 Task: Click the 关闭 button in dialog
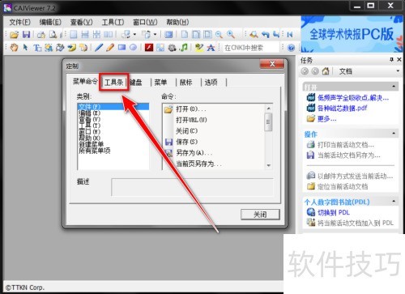(260, 215)
